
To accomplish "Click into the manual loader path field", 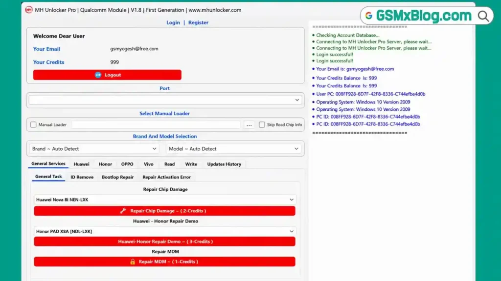I will [156, 124].
